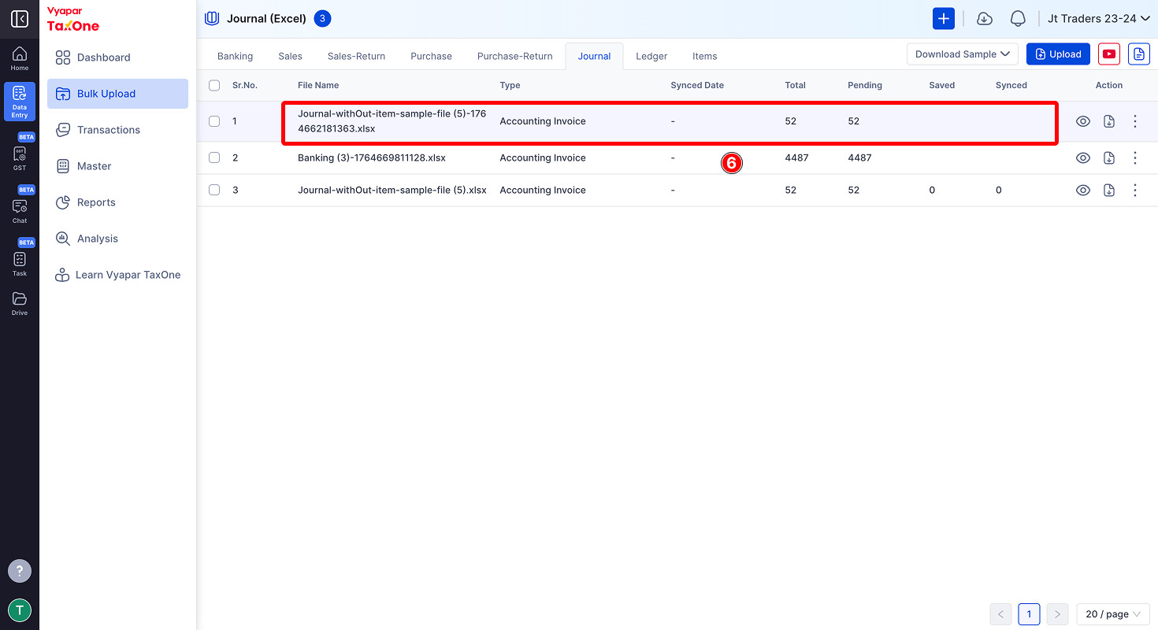Open the Chat icon in left rail
Image resolution: width=1158 pixels, height=630 pixels.
click(x=20, y=209)
